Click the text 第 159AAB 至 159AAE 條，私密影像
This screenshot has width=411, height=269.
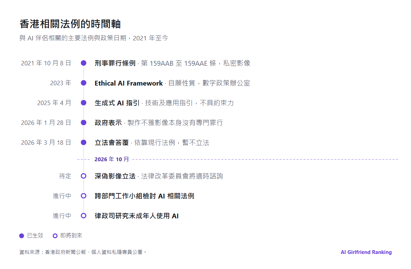click(x=196, y=63)
